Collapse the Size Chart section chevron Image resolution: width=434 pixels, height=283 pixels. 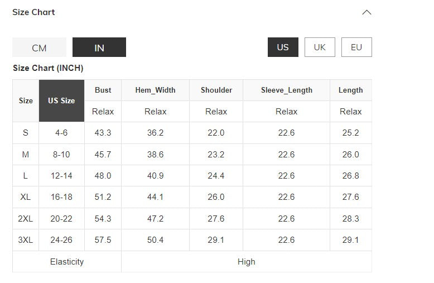(367, 12)
